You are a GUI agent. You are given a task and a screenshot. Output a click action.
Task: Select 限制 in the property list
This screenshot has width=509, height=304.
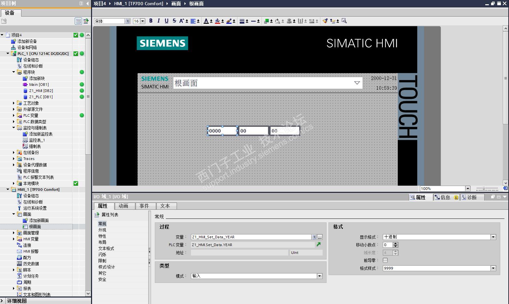pyautogui.click(x=102, y=261)
